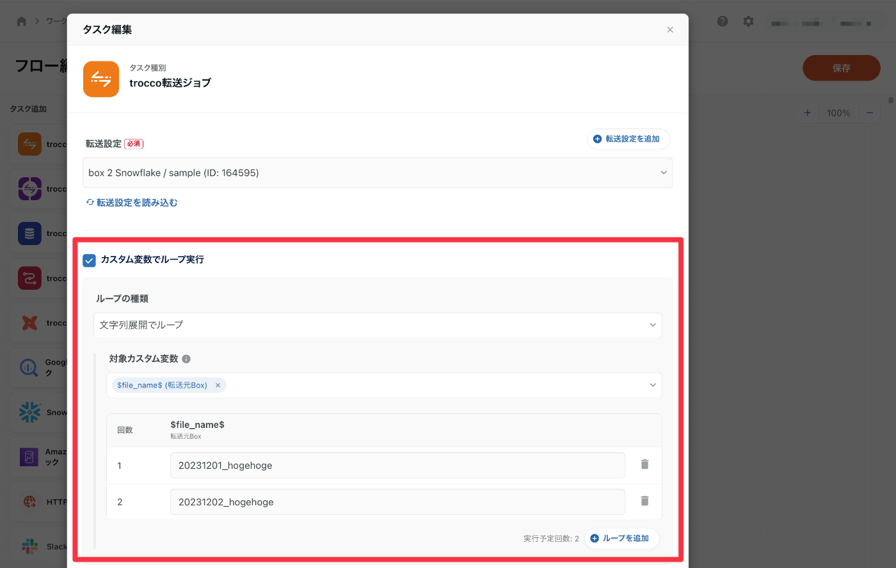Zoom in with plus button
Image resolution: width=896 pixels, height=568 pixels.
[808, 113]
